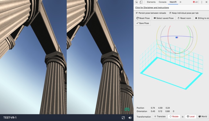Switch transformation space to World
The image size is (209, 121).
point(203,116)
